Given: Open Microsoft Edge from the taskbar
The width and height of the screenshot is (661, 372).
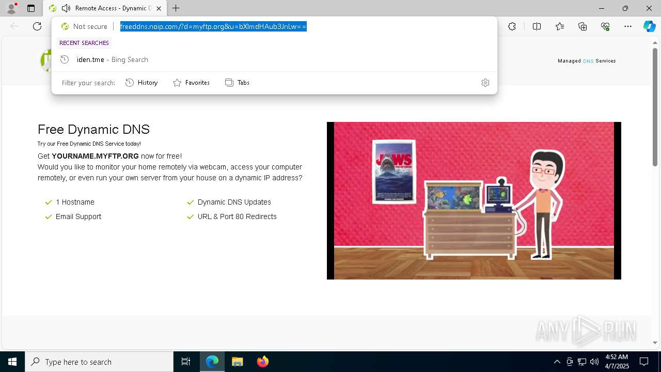Looking at the screenshot, I should click(x=212, y=362).
